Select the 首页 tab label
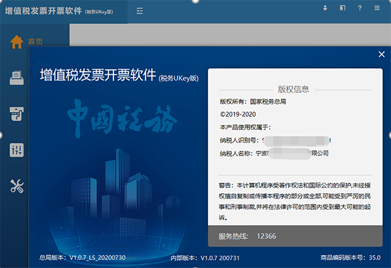 [x=35, y=42]
